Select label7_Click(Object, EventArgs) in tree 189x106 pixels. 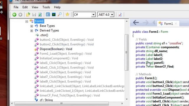(x=65, y=77)
